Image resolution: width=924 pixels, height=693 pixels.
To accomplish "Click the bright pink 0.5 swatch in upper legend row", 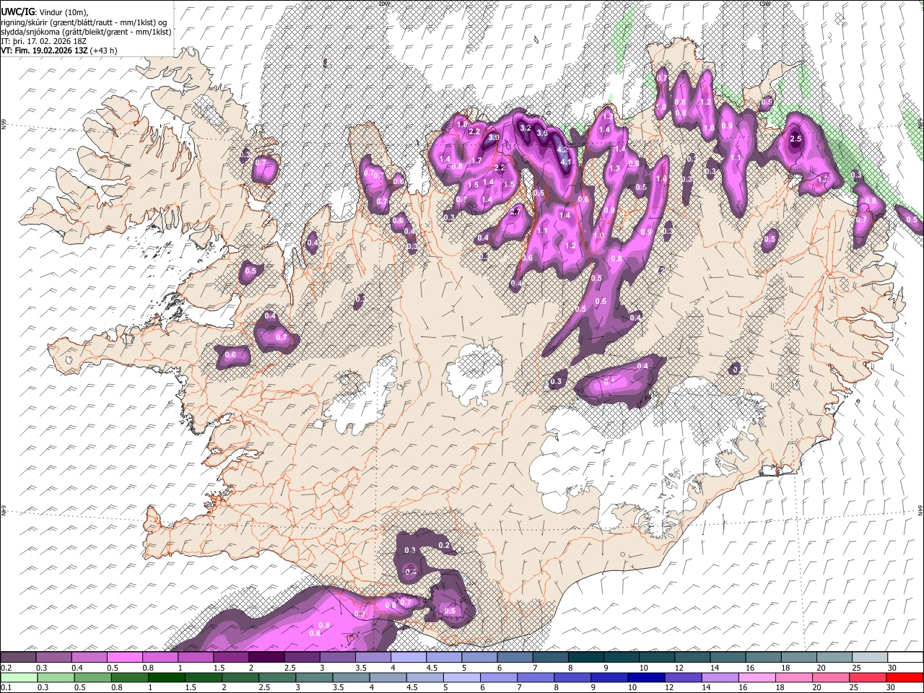I will 124,658.
